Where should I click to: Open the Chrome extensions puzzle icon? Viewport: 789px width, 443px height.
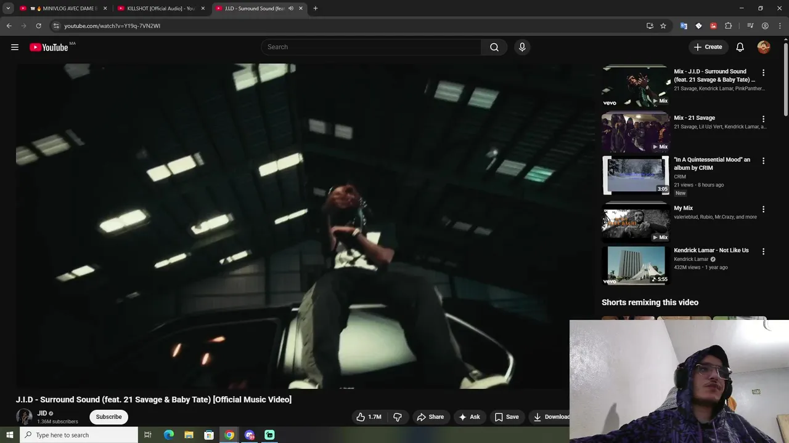pyautogui.click(x=728, y=26)
